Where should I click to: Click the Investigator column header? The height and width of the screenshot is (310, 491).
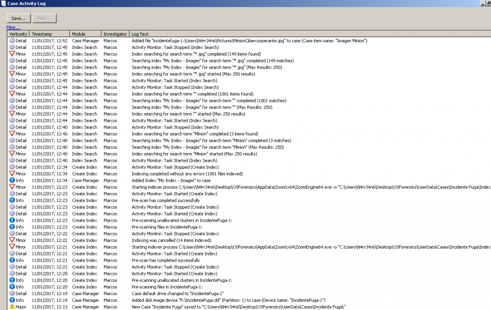(x=115, y=34)
